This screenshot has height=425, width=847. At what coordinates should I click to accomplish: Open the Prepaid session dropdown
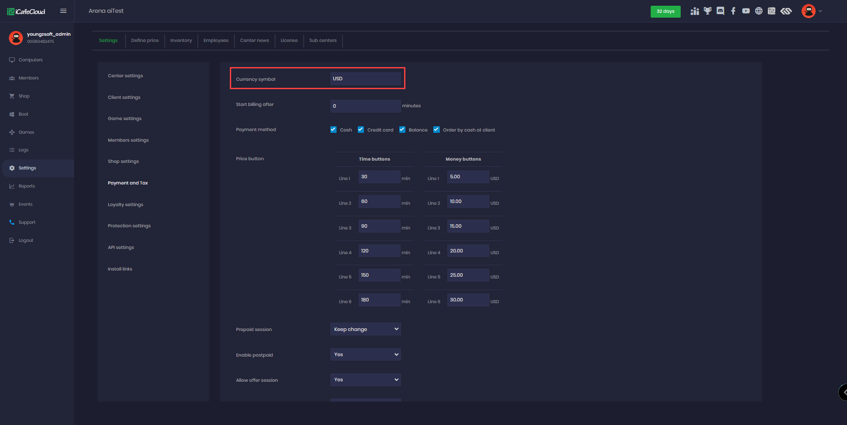(x=365, y=329)
